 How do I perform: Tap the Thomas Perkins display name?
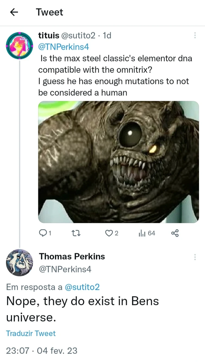pos(72,257)
